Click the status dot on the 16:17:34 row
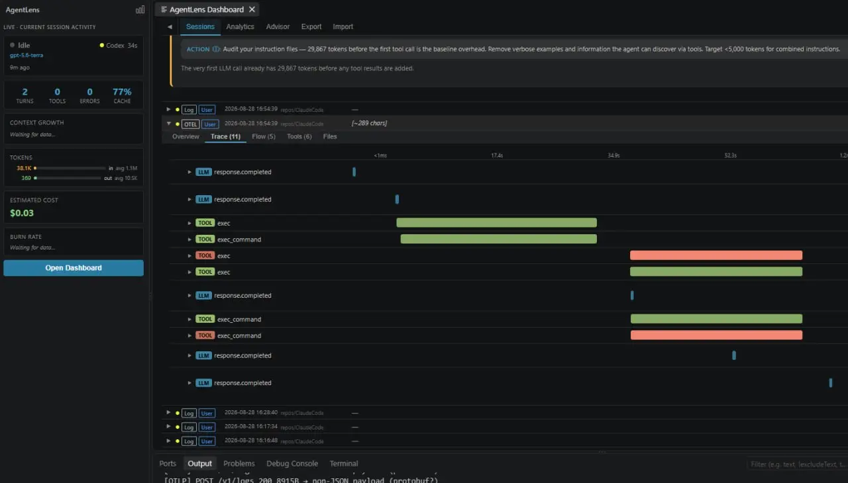Image resolution: width=848 pixels, height=483 pixels. (x=178, y=427)
